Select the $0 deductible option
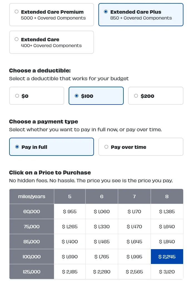The height and width of the screenshot is (284, 189). click(x=37, y=96)
